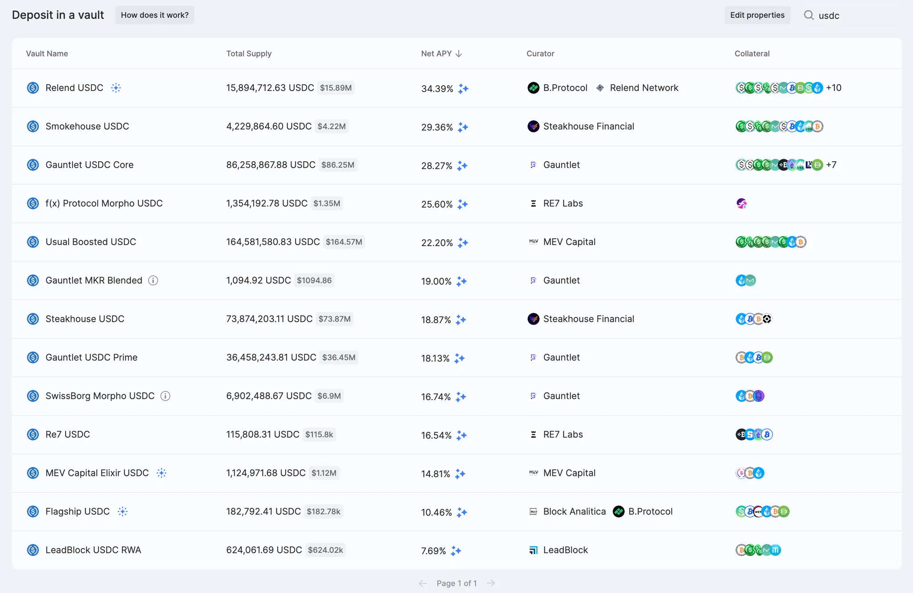The image size is (913, 593).
Task: Open info icon next to SwissBorg Morpho USDC
Action: [165, 396]
